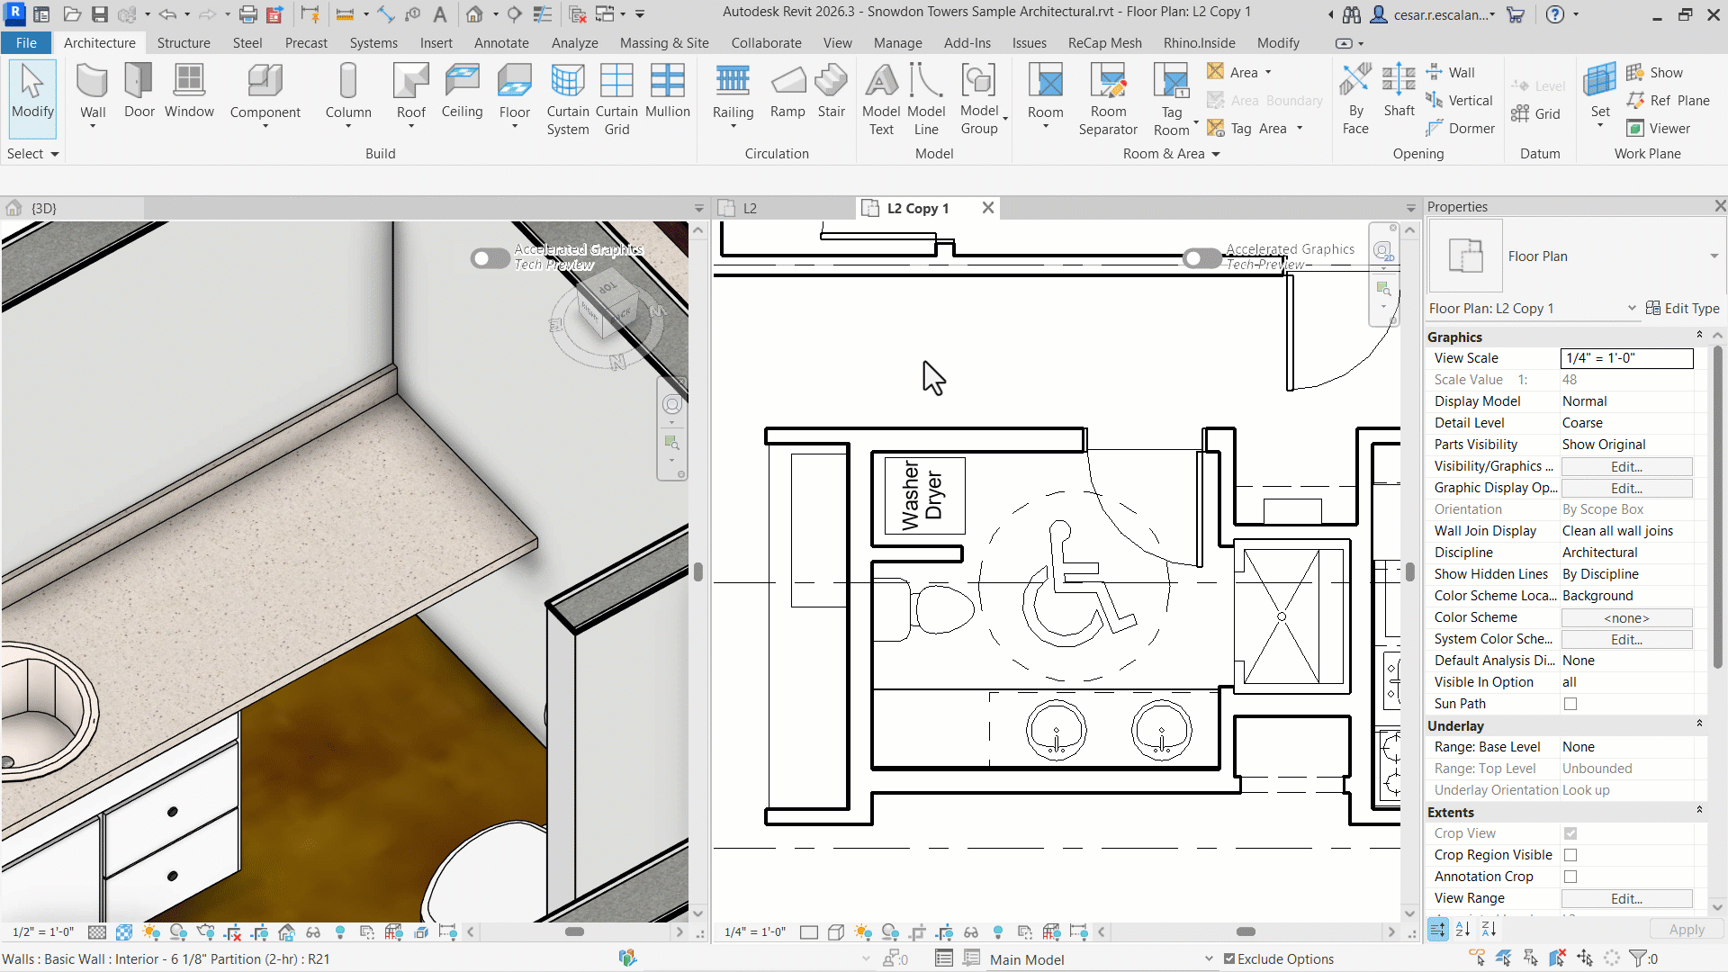1728x972 pixels.
Task: Click Edit Type in the Properties panel
Action: click(1682, 309)
